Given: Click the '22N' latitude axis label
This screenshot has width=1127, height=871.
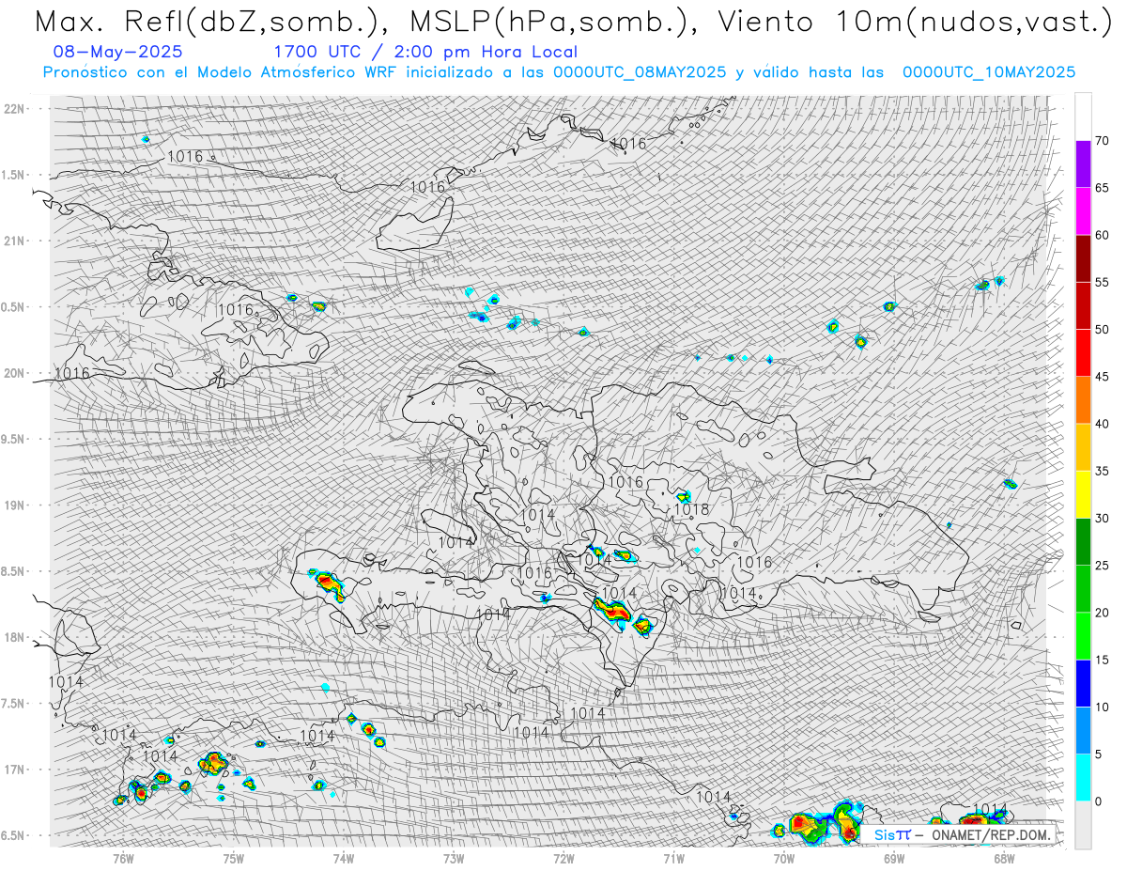Looking at the screenshot, I should [x=14, y=108].
